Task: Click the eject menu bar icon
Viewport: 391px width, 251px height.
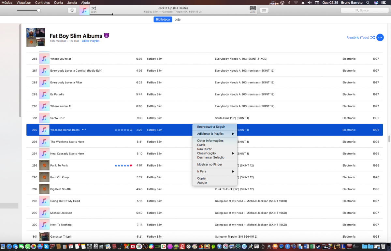Action: [x=303, y=3]
